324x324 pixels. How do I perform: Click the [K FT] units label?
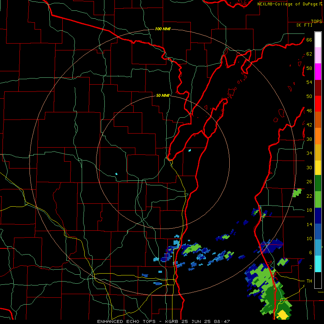coord(304,25)
